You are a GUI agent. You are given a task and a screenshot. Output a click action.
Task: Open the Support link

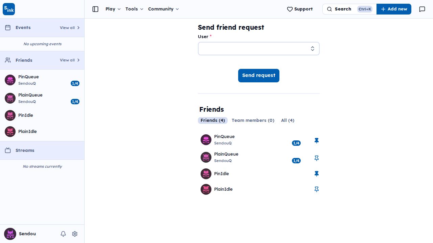pos(300,9)
